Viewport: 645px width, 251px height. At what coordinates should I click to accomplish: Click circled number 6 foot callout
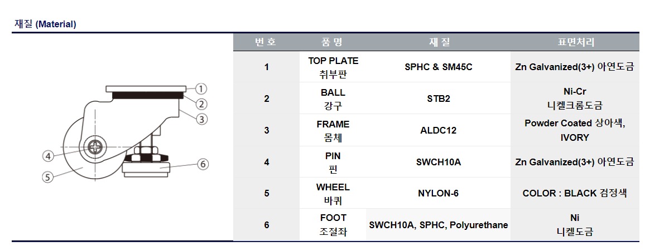tap(203, 164)
